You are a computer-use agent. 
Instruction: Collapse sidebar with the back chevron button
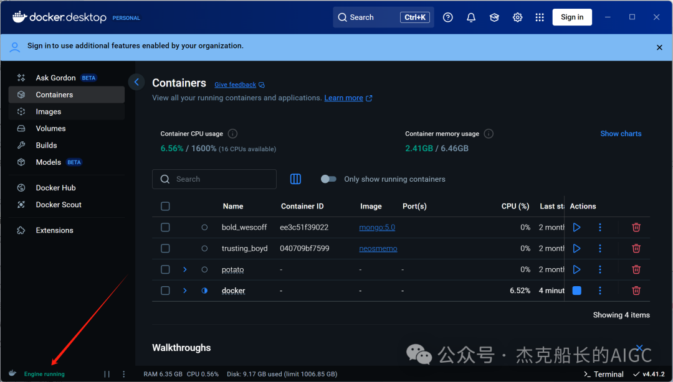point(136,82)
